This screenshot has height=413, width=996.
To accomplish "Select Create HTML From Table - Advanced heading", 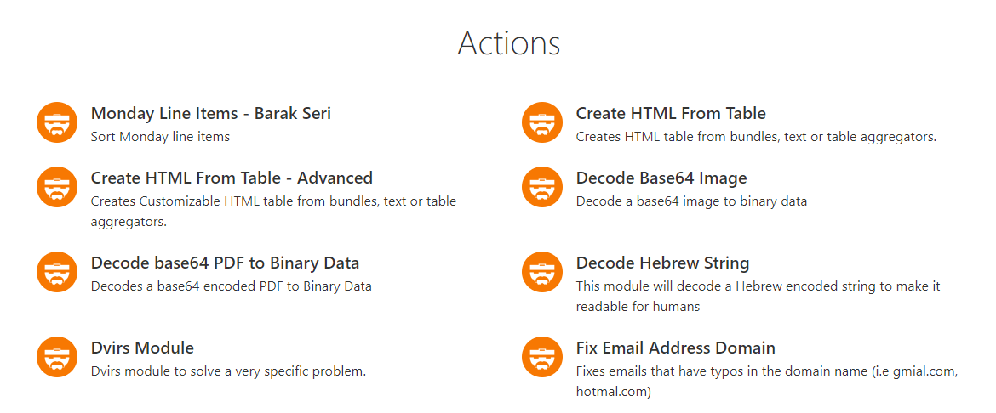I will coord(232,178).
